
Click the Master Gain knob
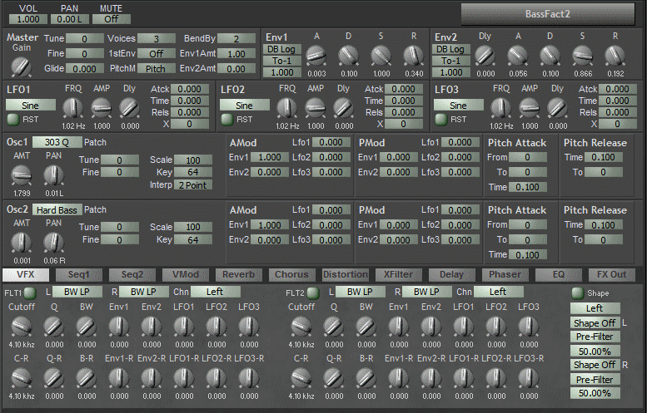[x=21, y=66]
